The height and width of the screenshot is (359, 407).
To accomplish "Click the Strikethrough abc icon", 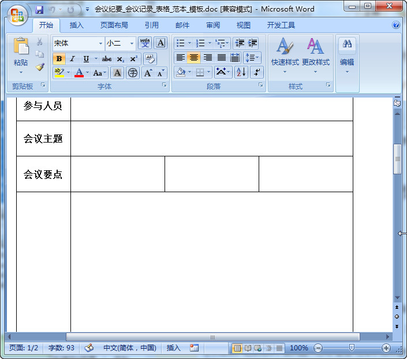I will point(107,59).
